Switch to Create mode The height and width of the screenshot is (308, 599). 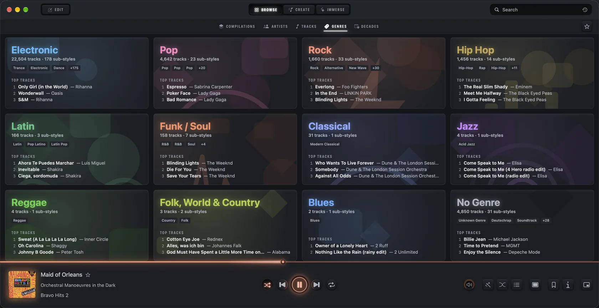point(299,10)
